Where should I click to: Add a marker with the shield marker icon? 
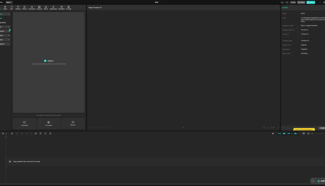40,134
